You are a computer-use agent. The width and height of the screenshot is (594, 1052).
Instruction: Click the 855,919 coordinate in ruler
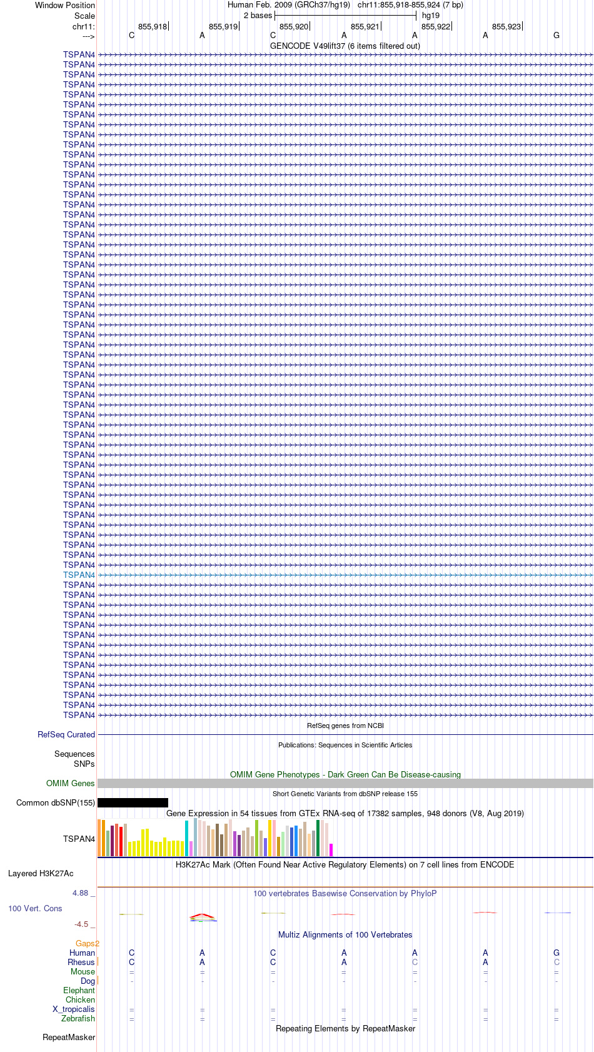click(x=223, y=26)
